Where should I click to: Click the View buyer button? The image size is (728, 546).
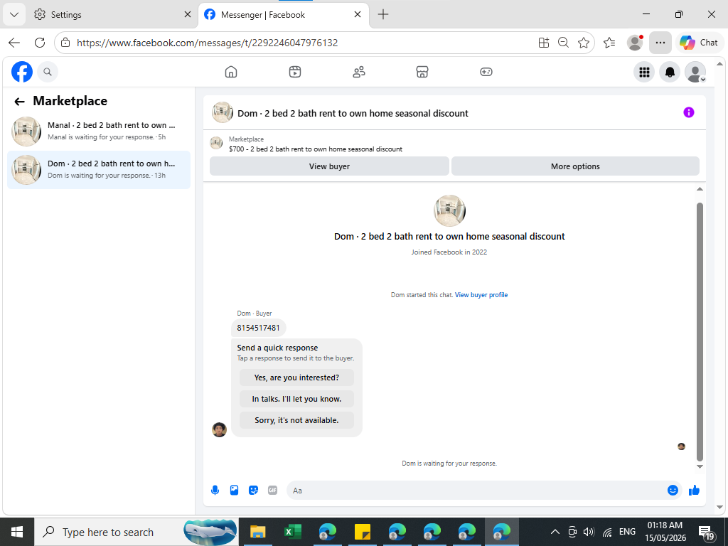329,166
